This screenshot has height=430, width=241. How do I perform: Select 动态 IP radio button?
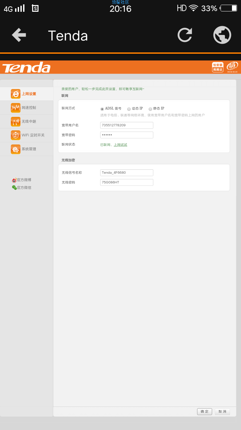[129, 109]
